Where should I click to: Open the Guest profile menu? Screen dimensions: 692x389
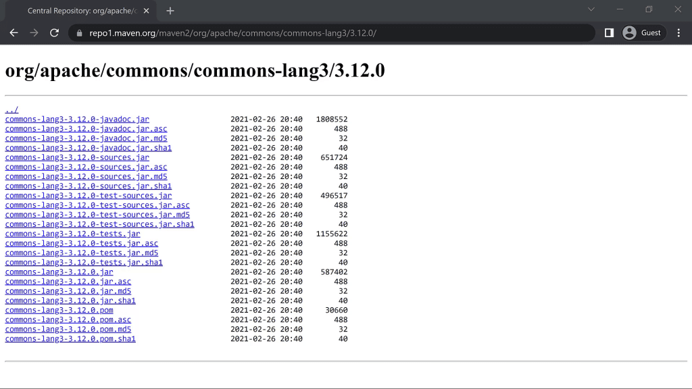click(x=643, y=32)
